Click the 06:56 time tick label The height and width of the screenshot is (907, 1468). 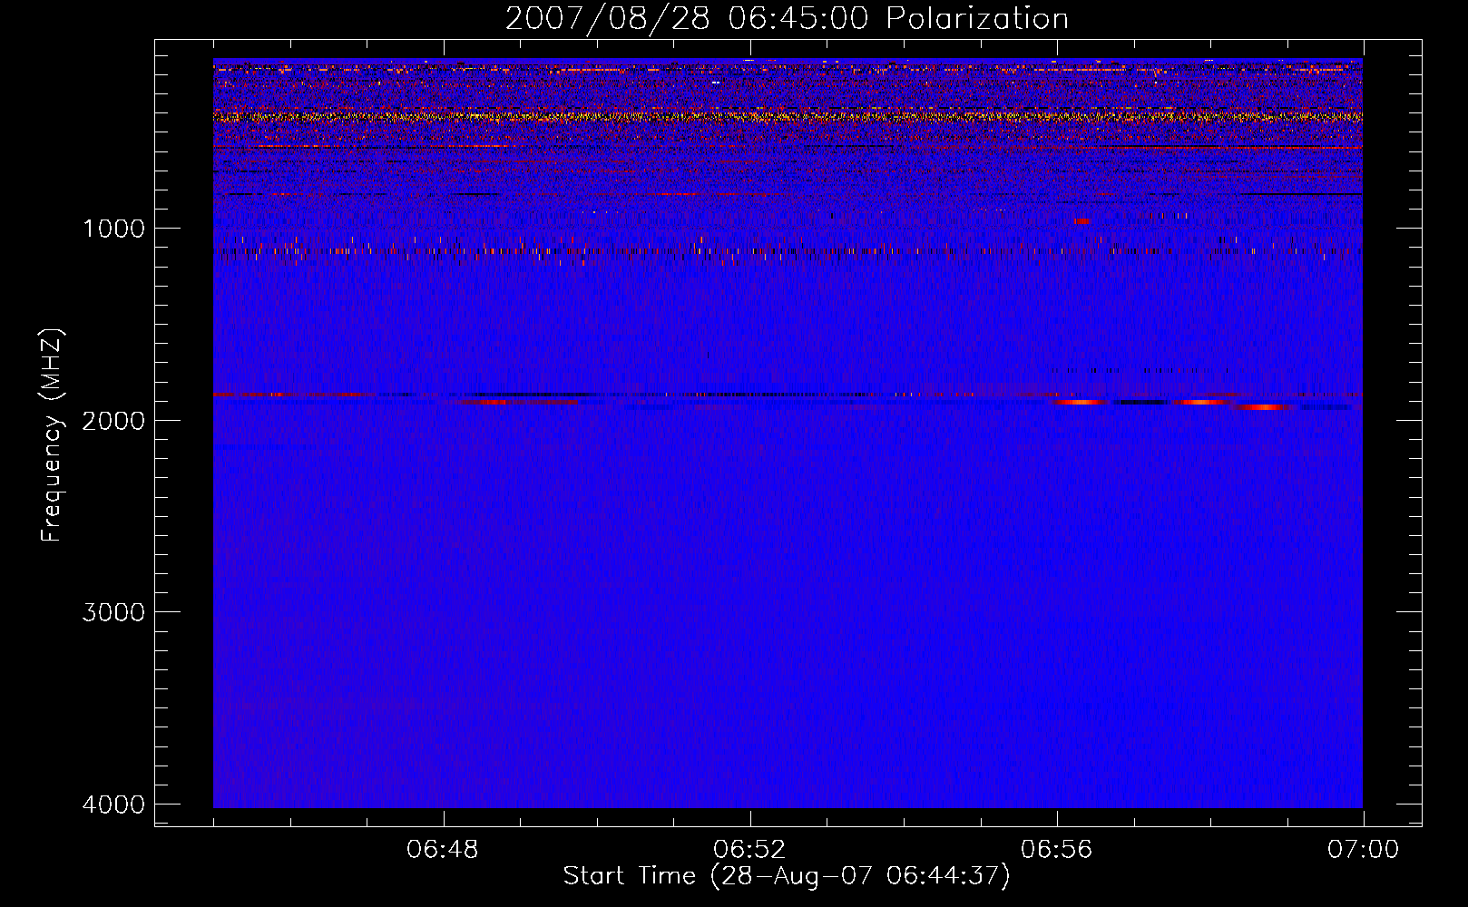pos(1056,850)
